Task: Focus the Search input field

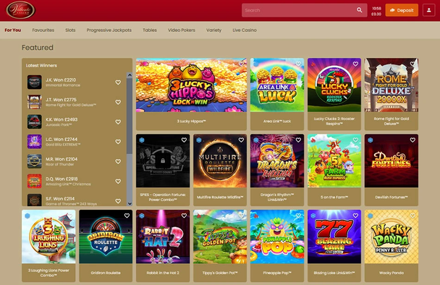Action: coord(305,10)
